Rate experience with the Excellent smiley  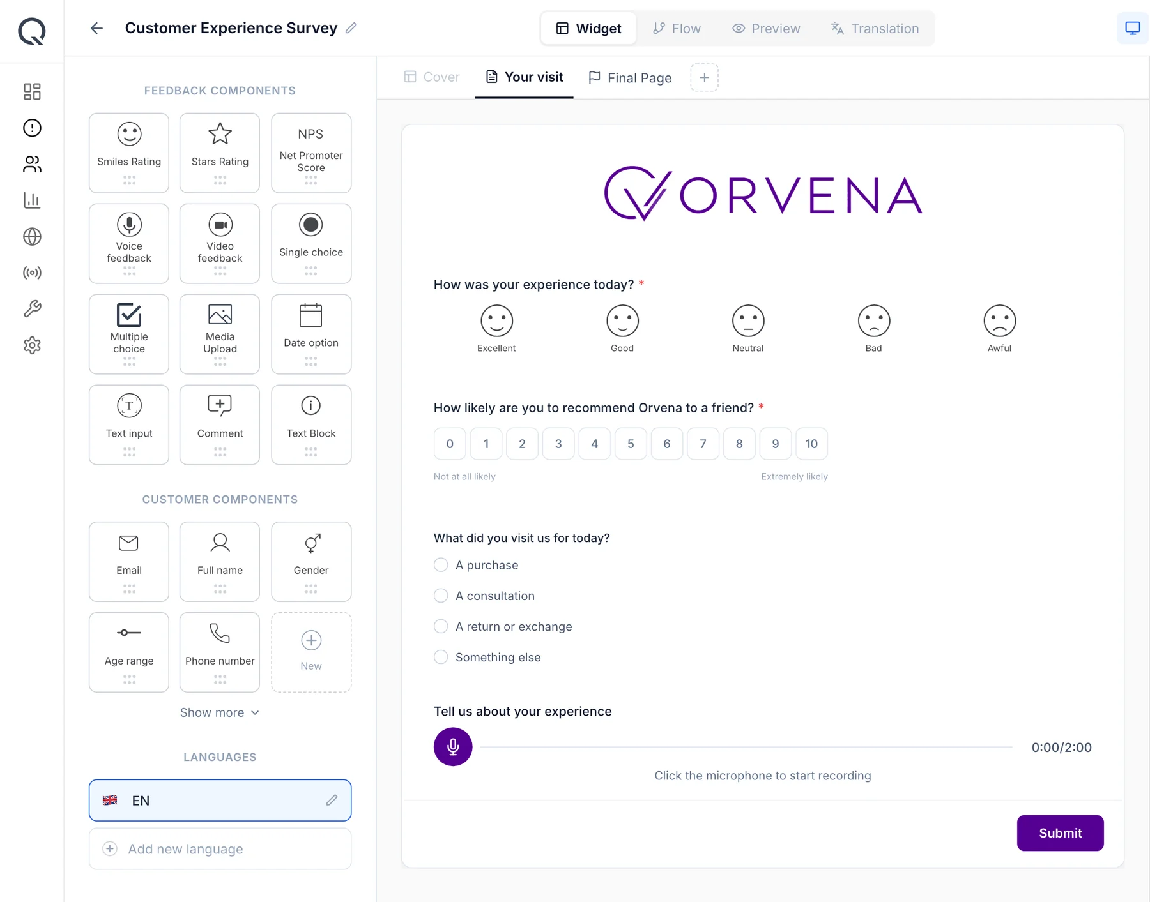coord(496,320)
